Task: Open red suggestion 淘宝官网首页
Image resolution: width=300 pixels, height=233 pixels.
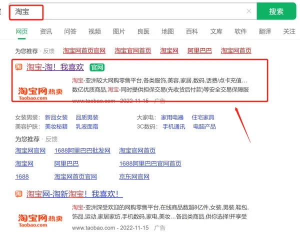Action: 133,50
